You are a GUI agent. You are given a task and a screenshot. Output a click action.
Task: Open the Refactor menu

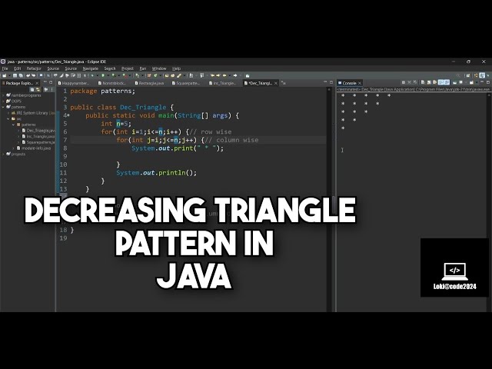point(34,68)
